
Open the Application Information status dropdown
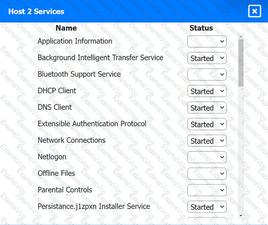click(207, 41)
